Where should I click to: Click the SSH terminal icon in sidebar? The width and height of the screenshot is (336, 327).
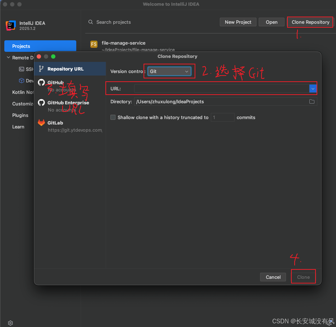point(22,69)
